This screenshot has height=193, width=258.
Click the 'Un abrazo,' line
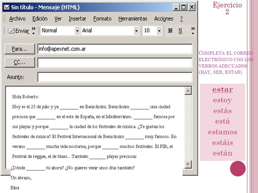(x=21, y=178)
